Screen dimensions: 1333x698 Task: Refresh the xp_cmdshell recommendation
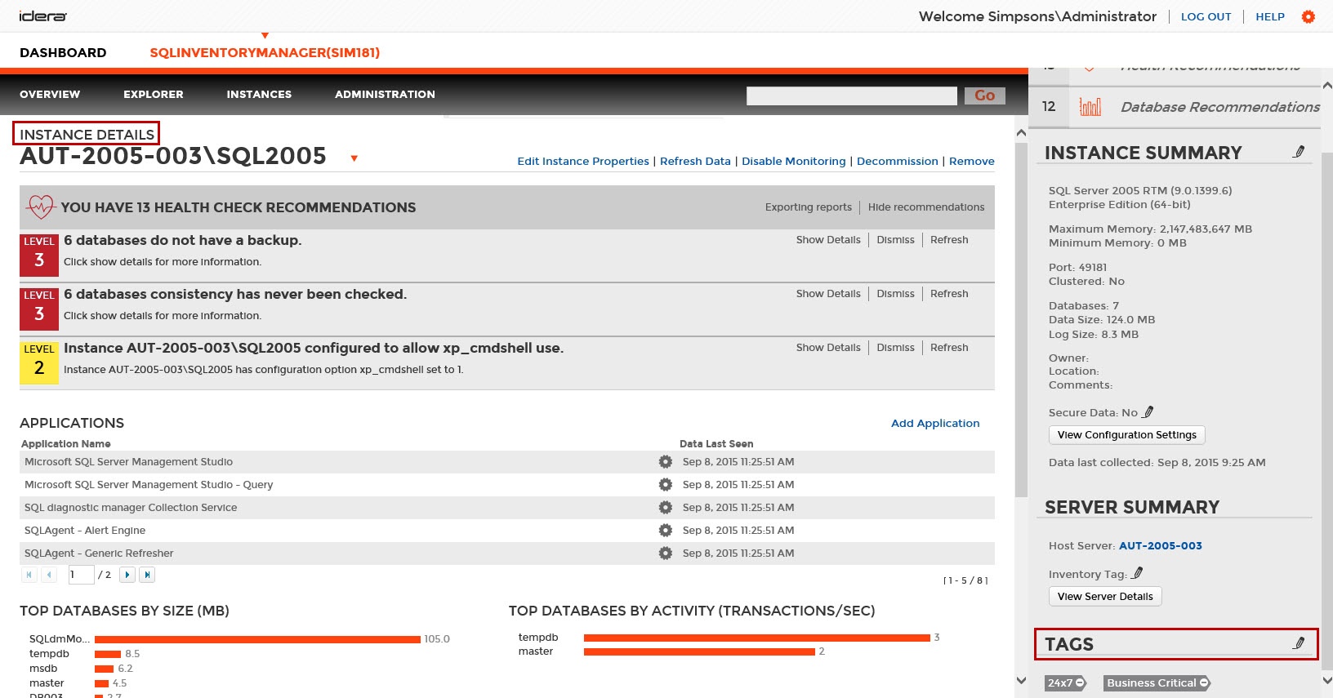(949, 348)
